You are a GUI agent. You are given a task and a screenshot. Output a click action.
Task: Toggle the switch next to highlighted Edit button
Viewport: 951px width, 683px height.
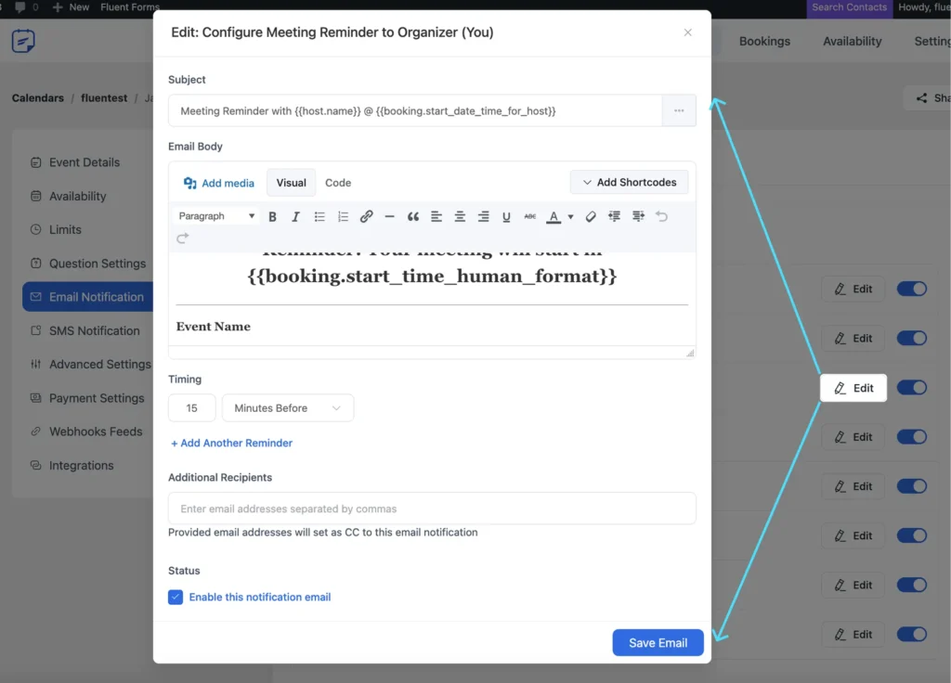(x=912, y=388)
